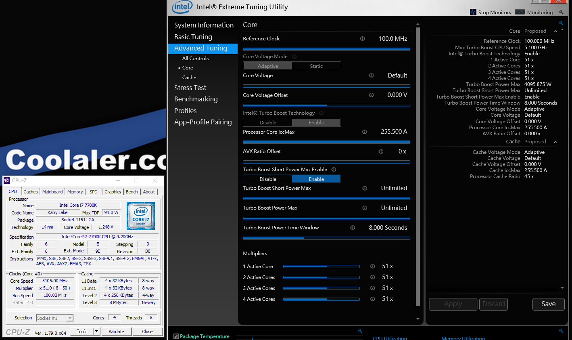Click info icon for AVX Ratio Offset

pos(381,151)
